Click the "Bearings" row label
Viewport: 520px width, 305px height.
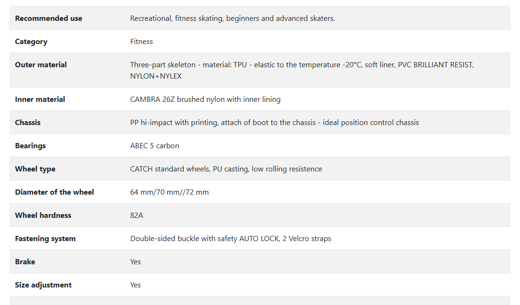click(x=30, y=146)
